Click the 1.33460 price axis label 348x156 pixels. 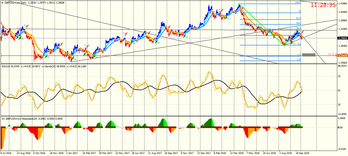point(343,29)
